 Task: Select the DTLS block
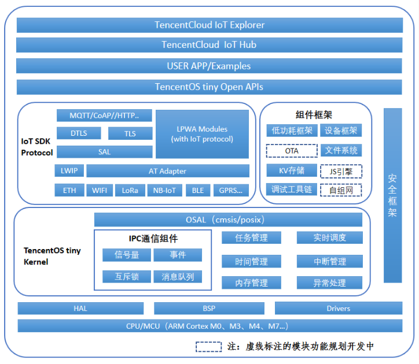pyautogui.click(x=79, y=133)
